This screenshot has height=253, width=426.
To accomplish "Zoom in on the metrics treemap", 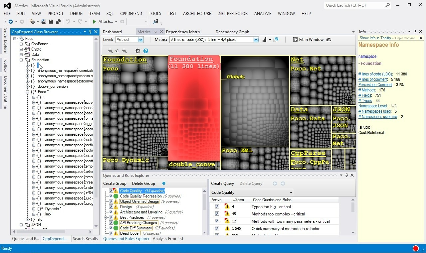I will click(x=110, y=51).
